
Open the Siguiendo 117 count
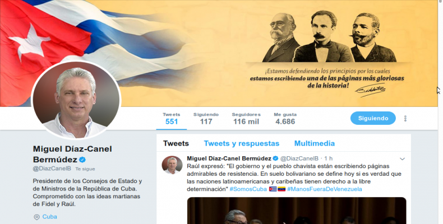[x=206, y=119]
